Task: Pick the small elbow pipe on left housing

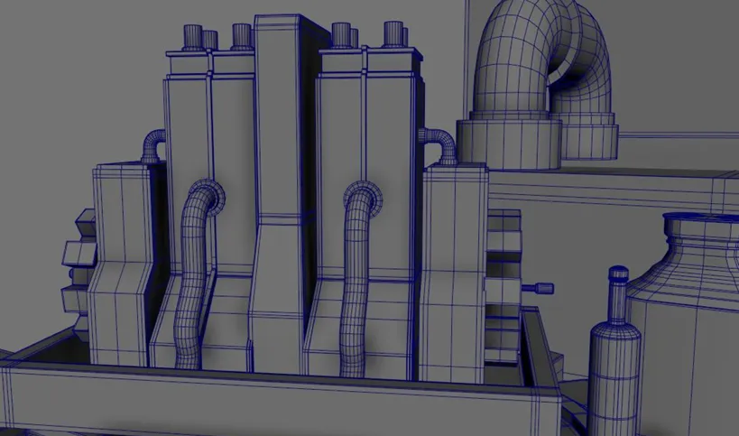Action: 153,146
